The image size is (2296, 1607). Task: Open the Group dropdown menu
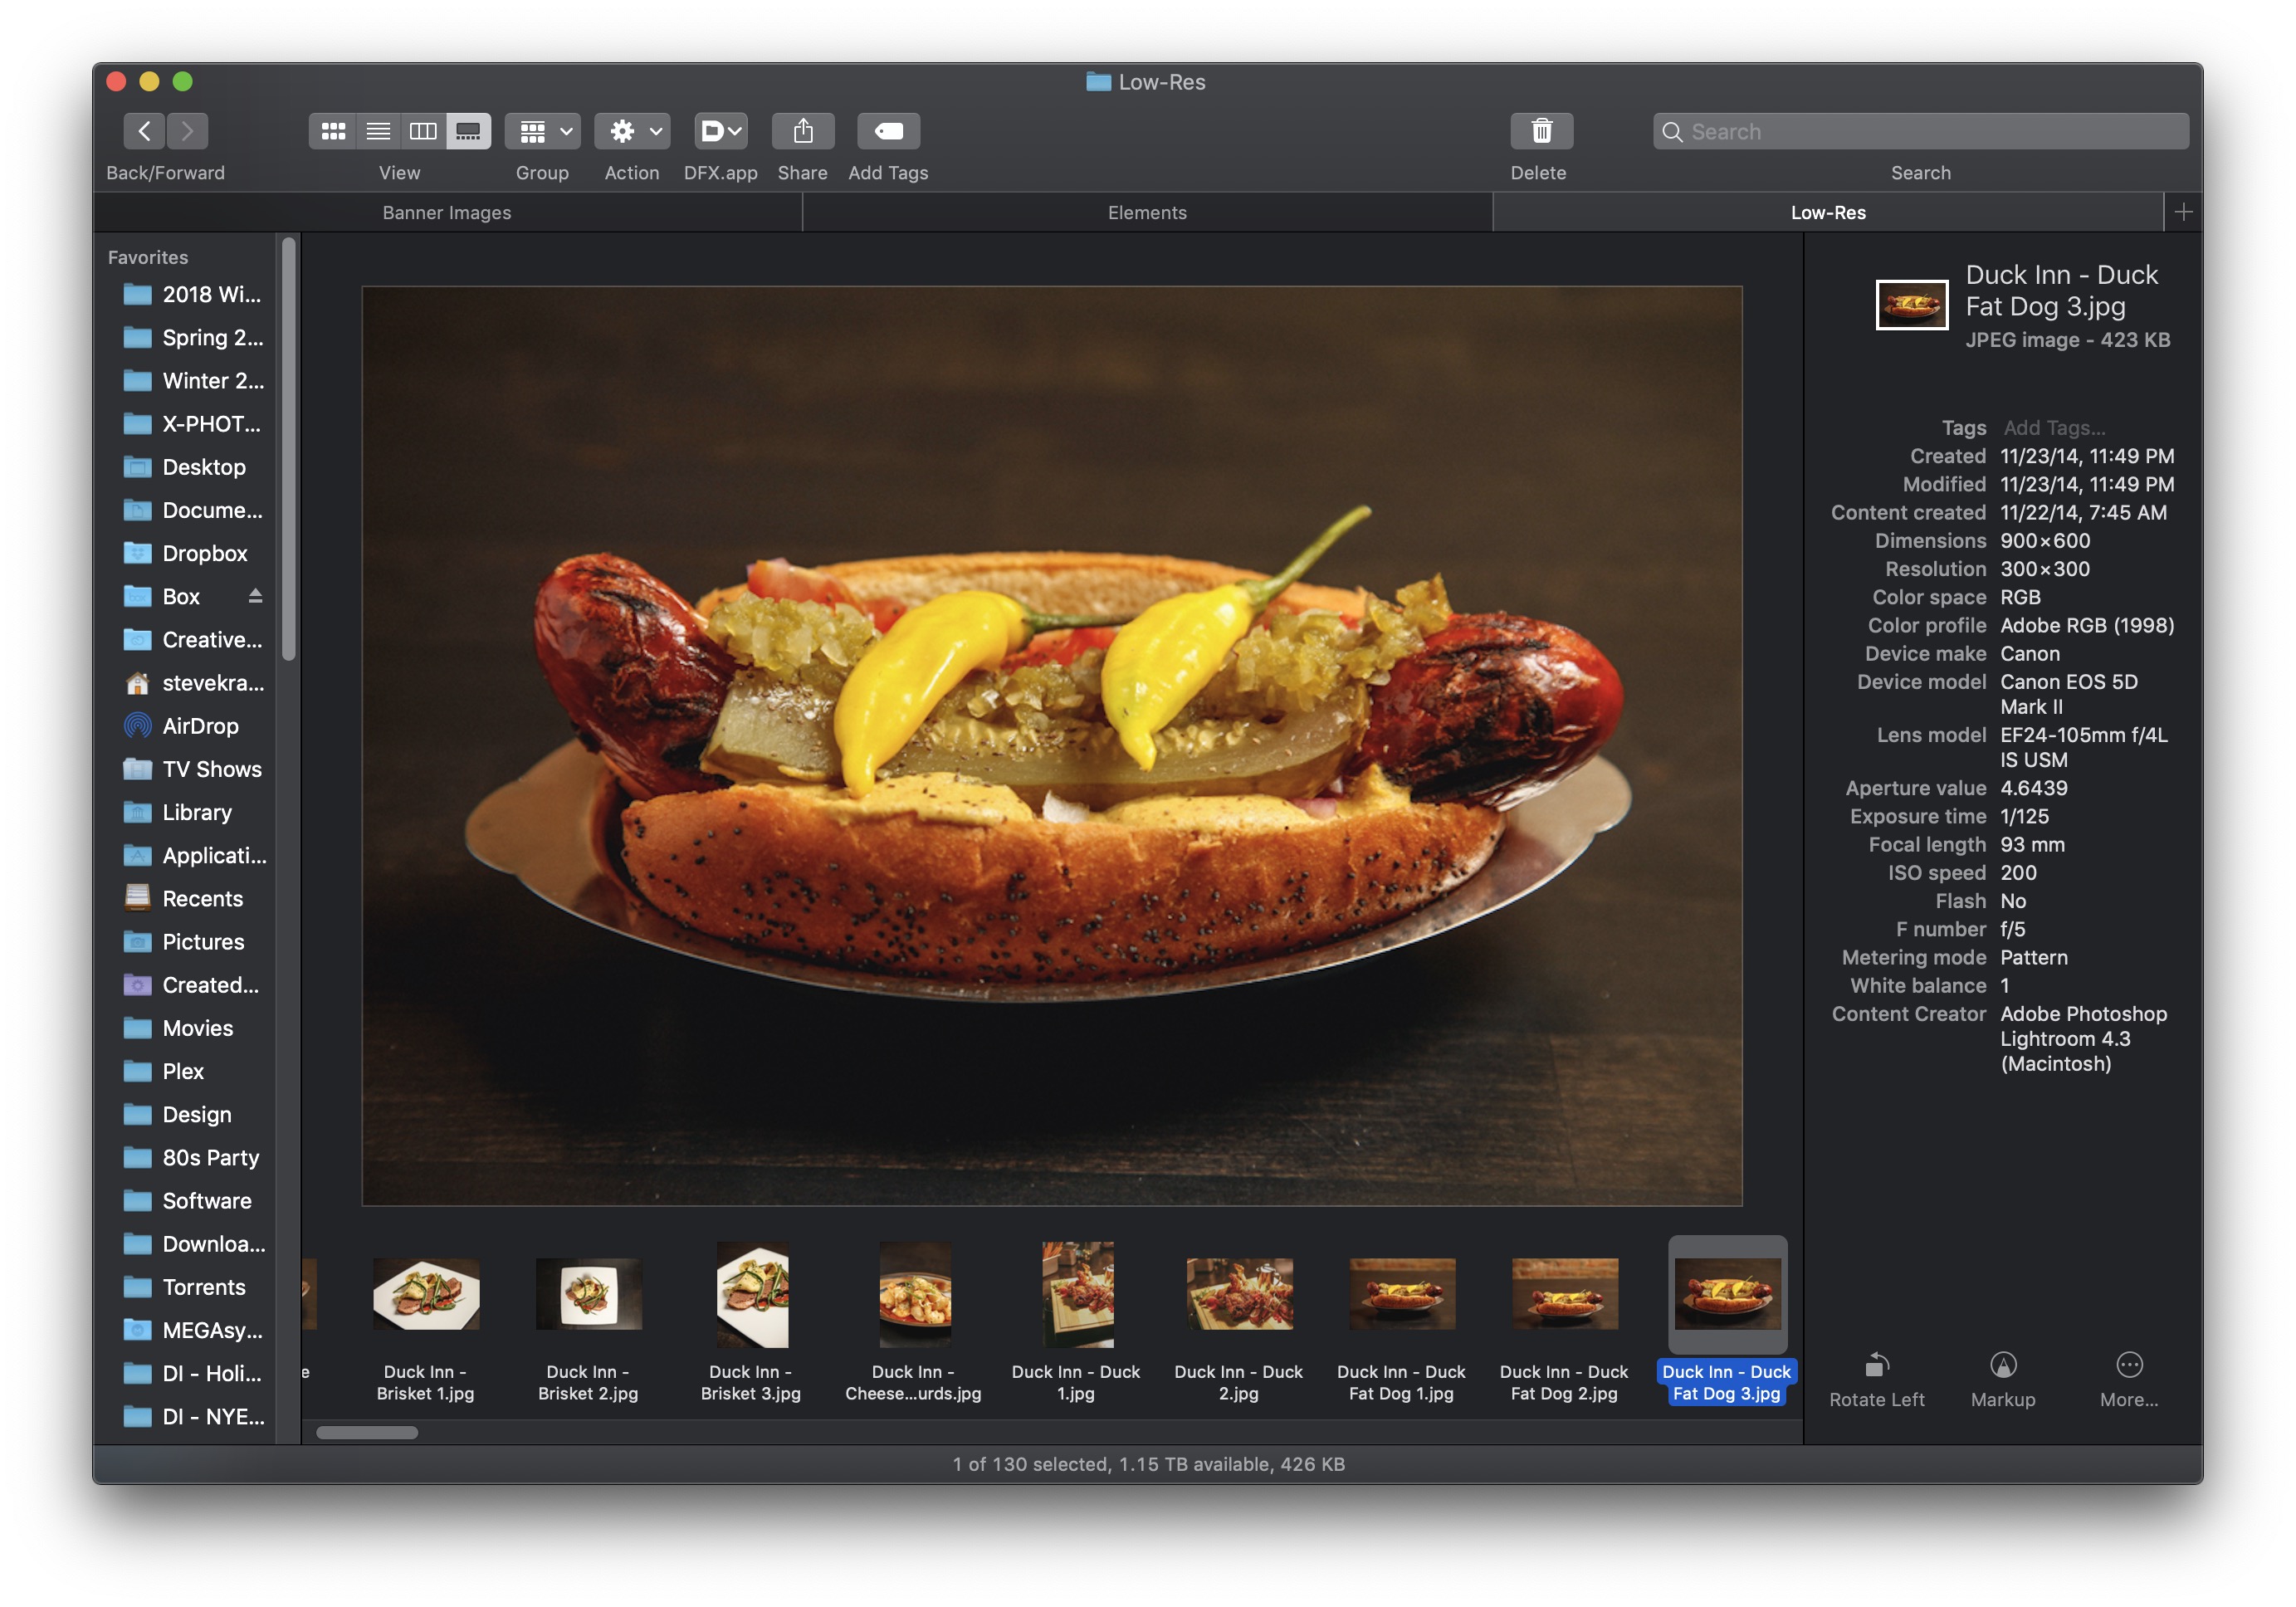[543, 131]
